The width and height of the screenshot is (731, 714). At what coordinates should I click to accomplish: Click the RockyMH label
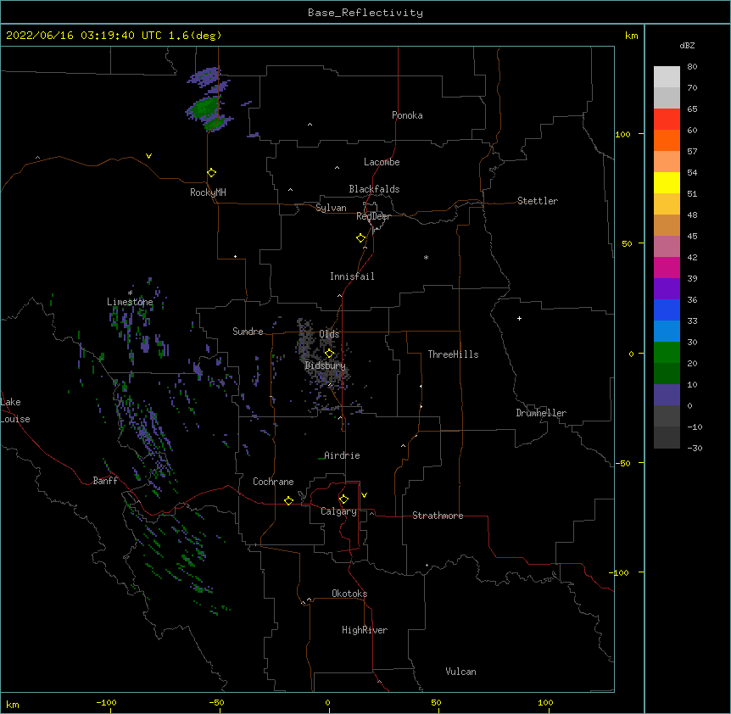[x=208, y=192]
